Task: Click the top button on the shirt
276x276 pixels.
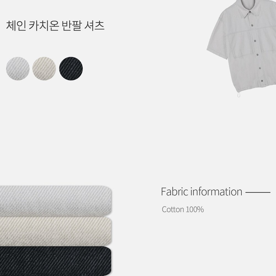Action: point(250,12)
